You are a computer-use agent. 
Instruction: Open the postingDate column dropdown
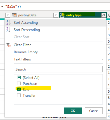(x=56, y=15)
